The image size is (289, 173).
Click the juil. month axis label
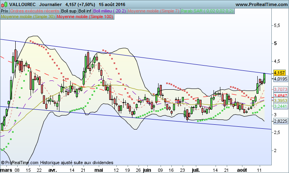coord(196,170)
